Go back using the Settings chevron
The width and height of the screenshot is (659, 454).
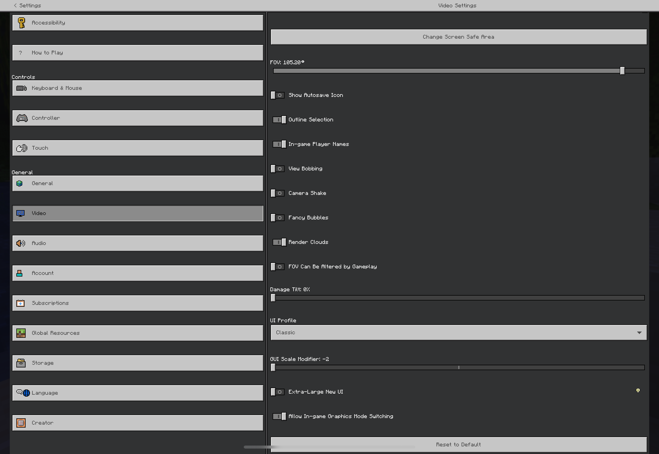click(x=15, y=5)
